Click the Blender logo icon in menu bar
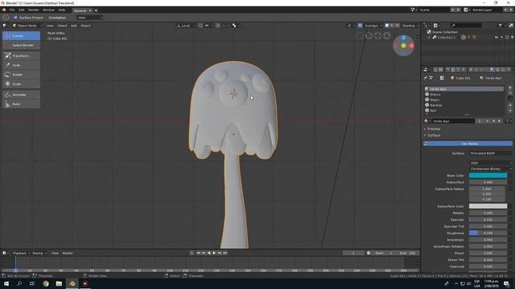 point(4,10)
